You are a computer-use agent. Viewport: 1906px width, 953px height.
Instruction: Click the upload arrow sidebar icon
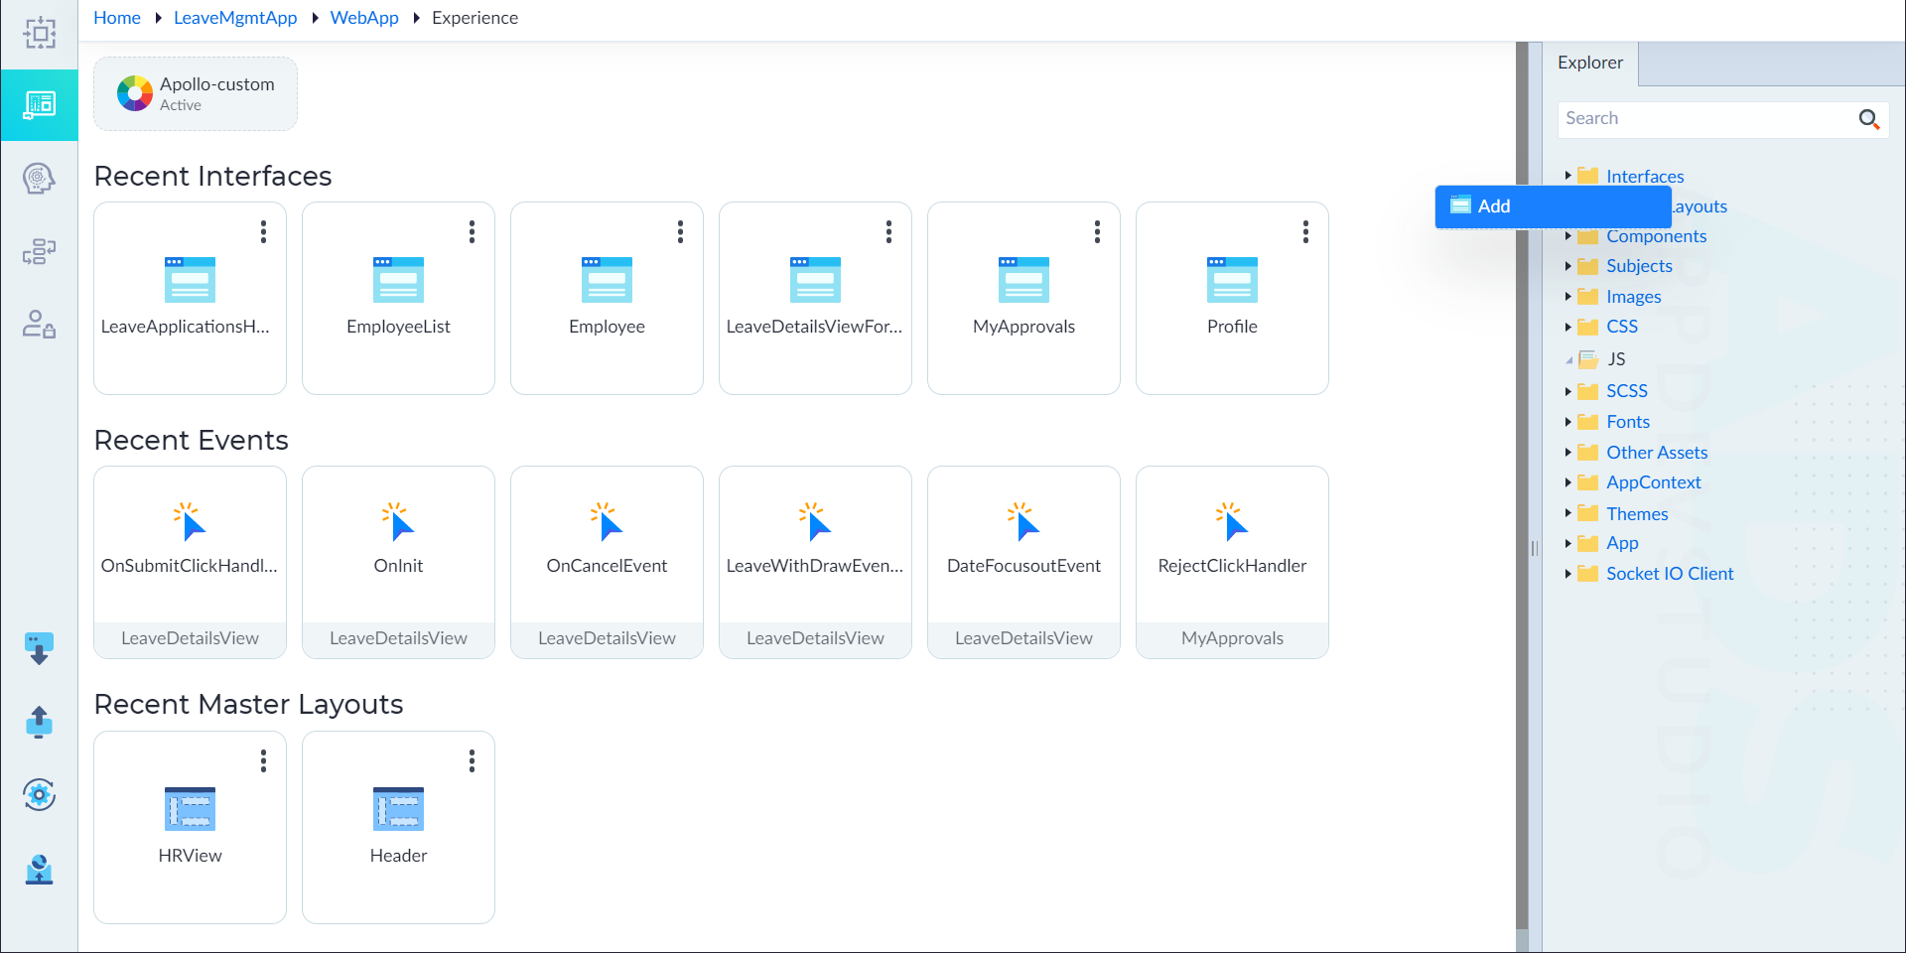(x=39, y=722)
